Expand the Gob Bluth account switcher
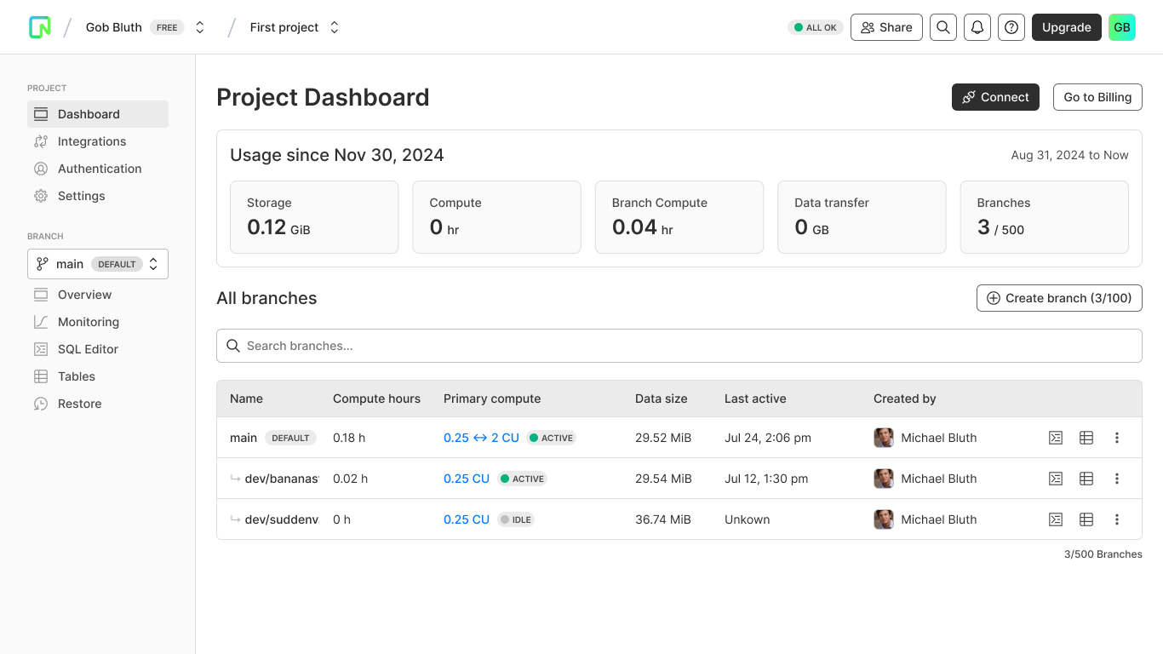The height and width of the screenshot is (654, 1163). click(x=200, y=27)
